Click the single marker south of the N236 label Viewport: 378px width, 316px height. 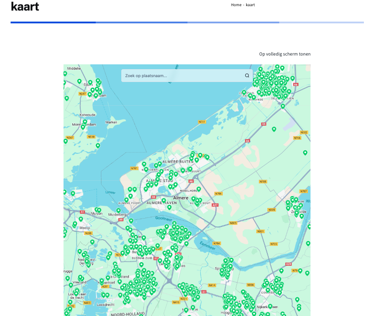click(92, 242)
